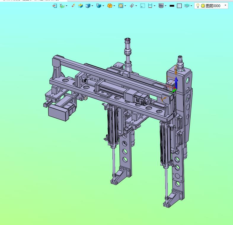Expand the shaded cube dropdown arrow

pos(92,6)
